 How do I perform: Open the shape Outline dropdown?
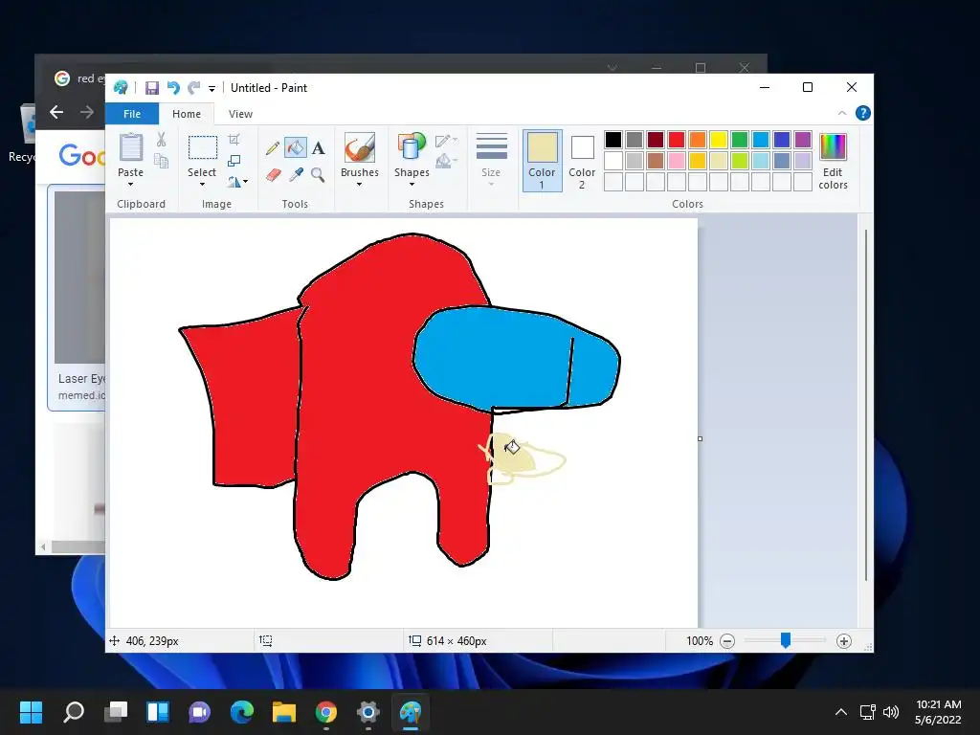446,141
